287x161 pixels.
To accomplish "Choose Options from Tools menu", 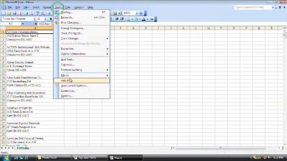I will click(x=82, y=96).
